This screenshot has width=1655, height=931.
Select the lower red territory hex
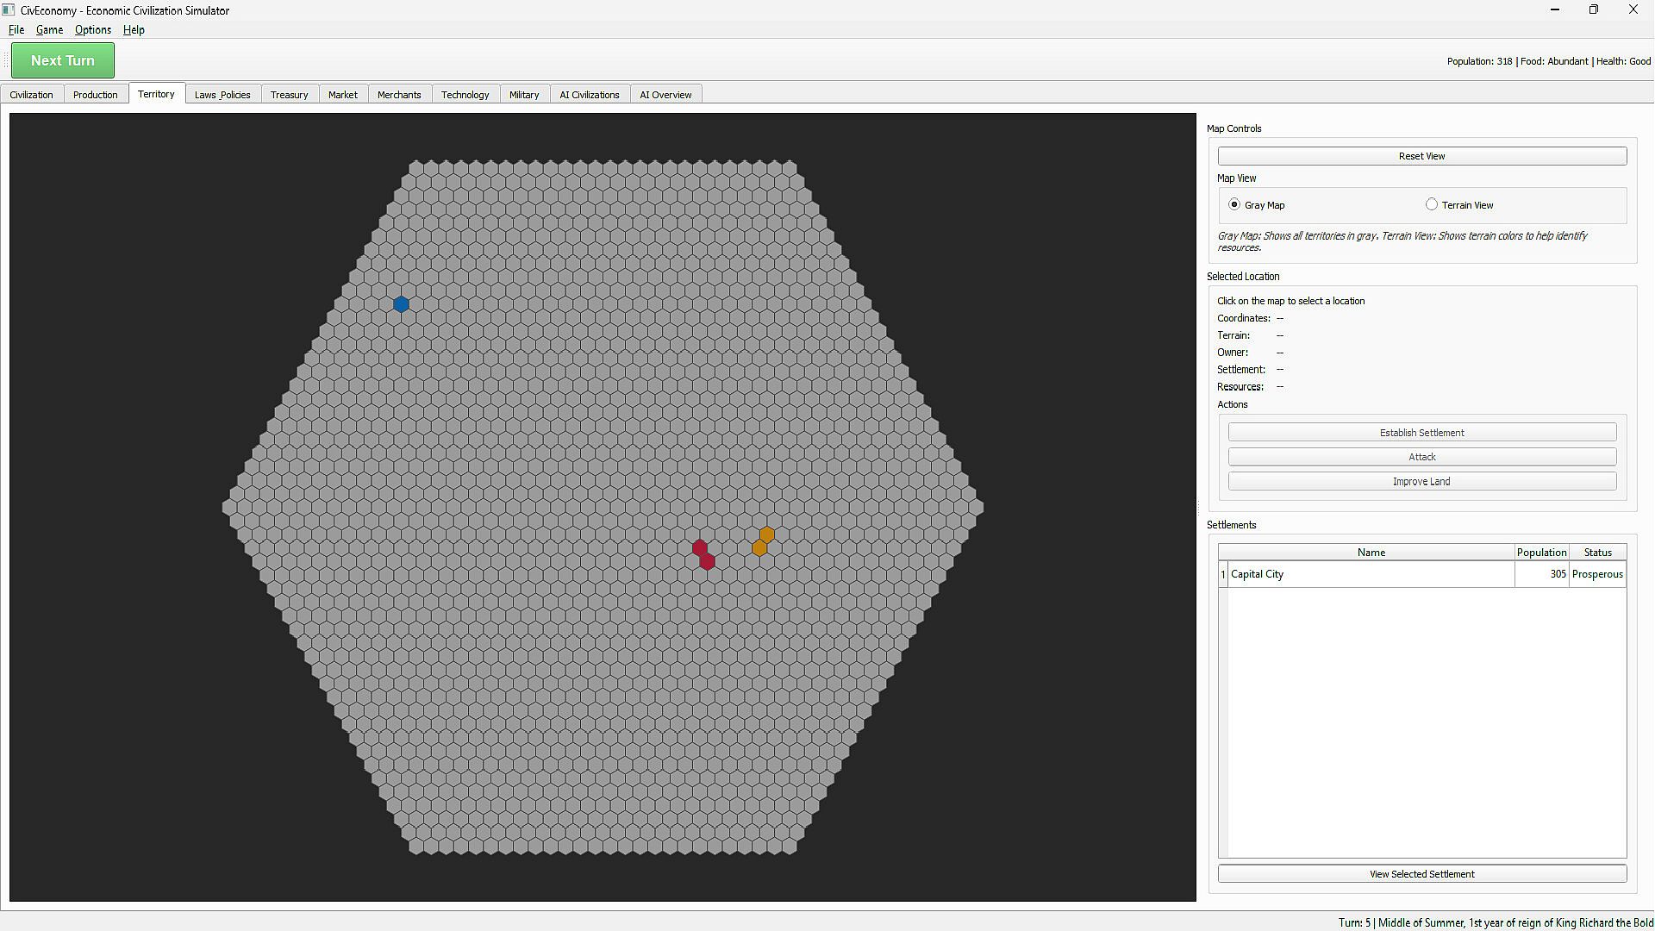[708, 562]
